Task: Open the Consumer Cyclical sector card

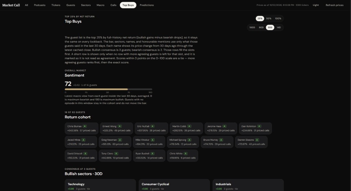Action: (x=174, y=185)
